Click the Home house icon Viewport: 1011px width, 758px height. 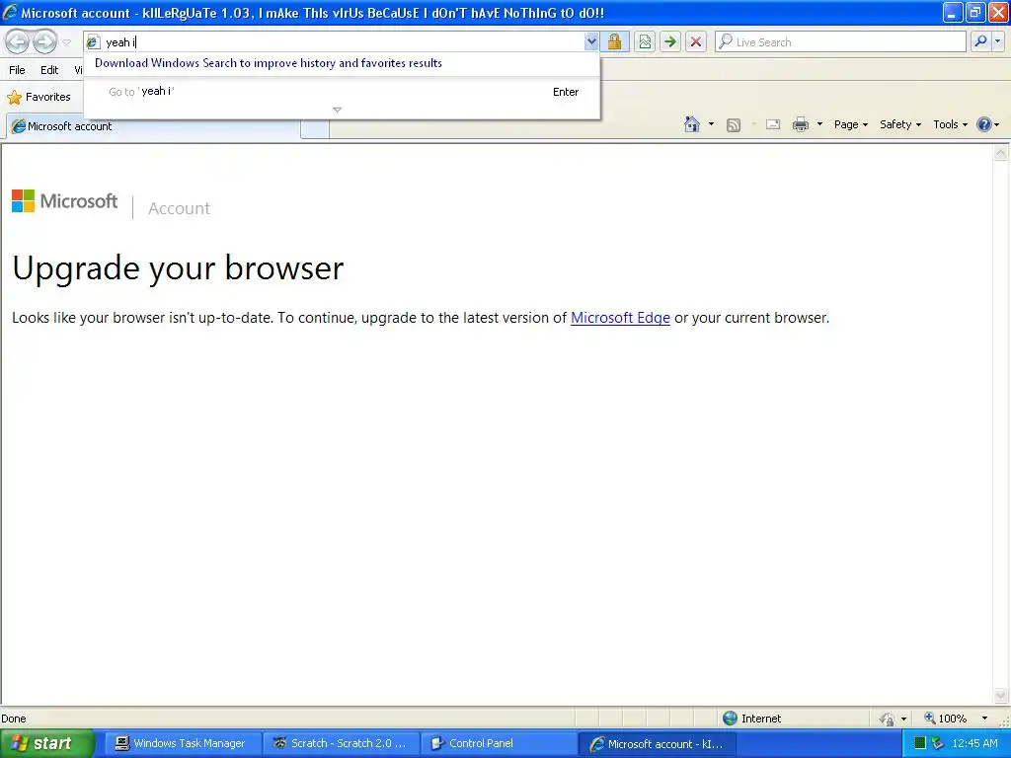(692, 124)
